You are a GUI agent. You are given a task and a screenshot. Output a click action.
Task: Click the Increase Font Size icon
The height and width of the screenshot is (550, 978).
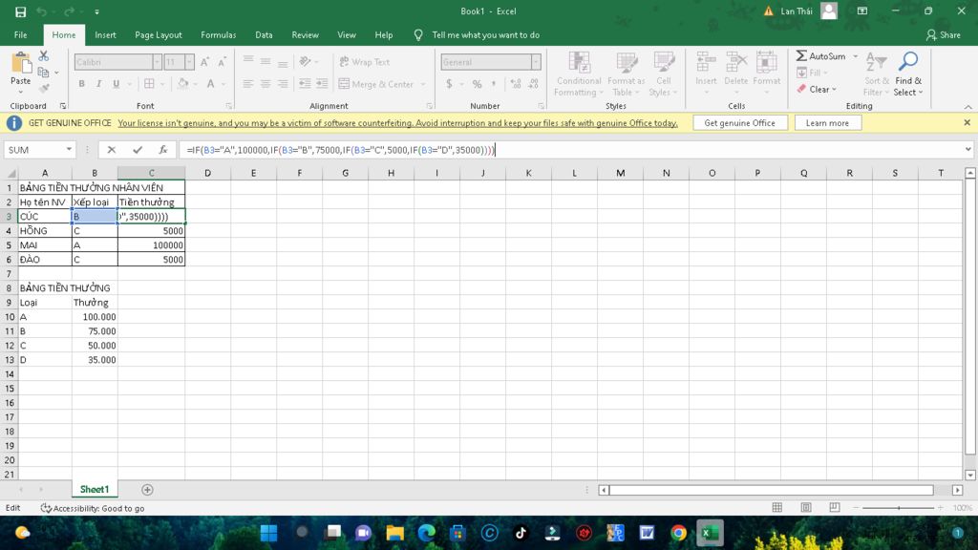click(204, 62)
